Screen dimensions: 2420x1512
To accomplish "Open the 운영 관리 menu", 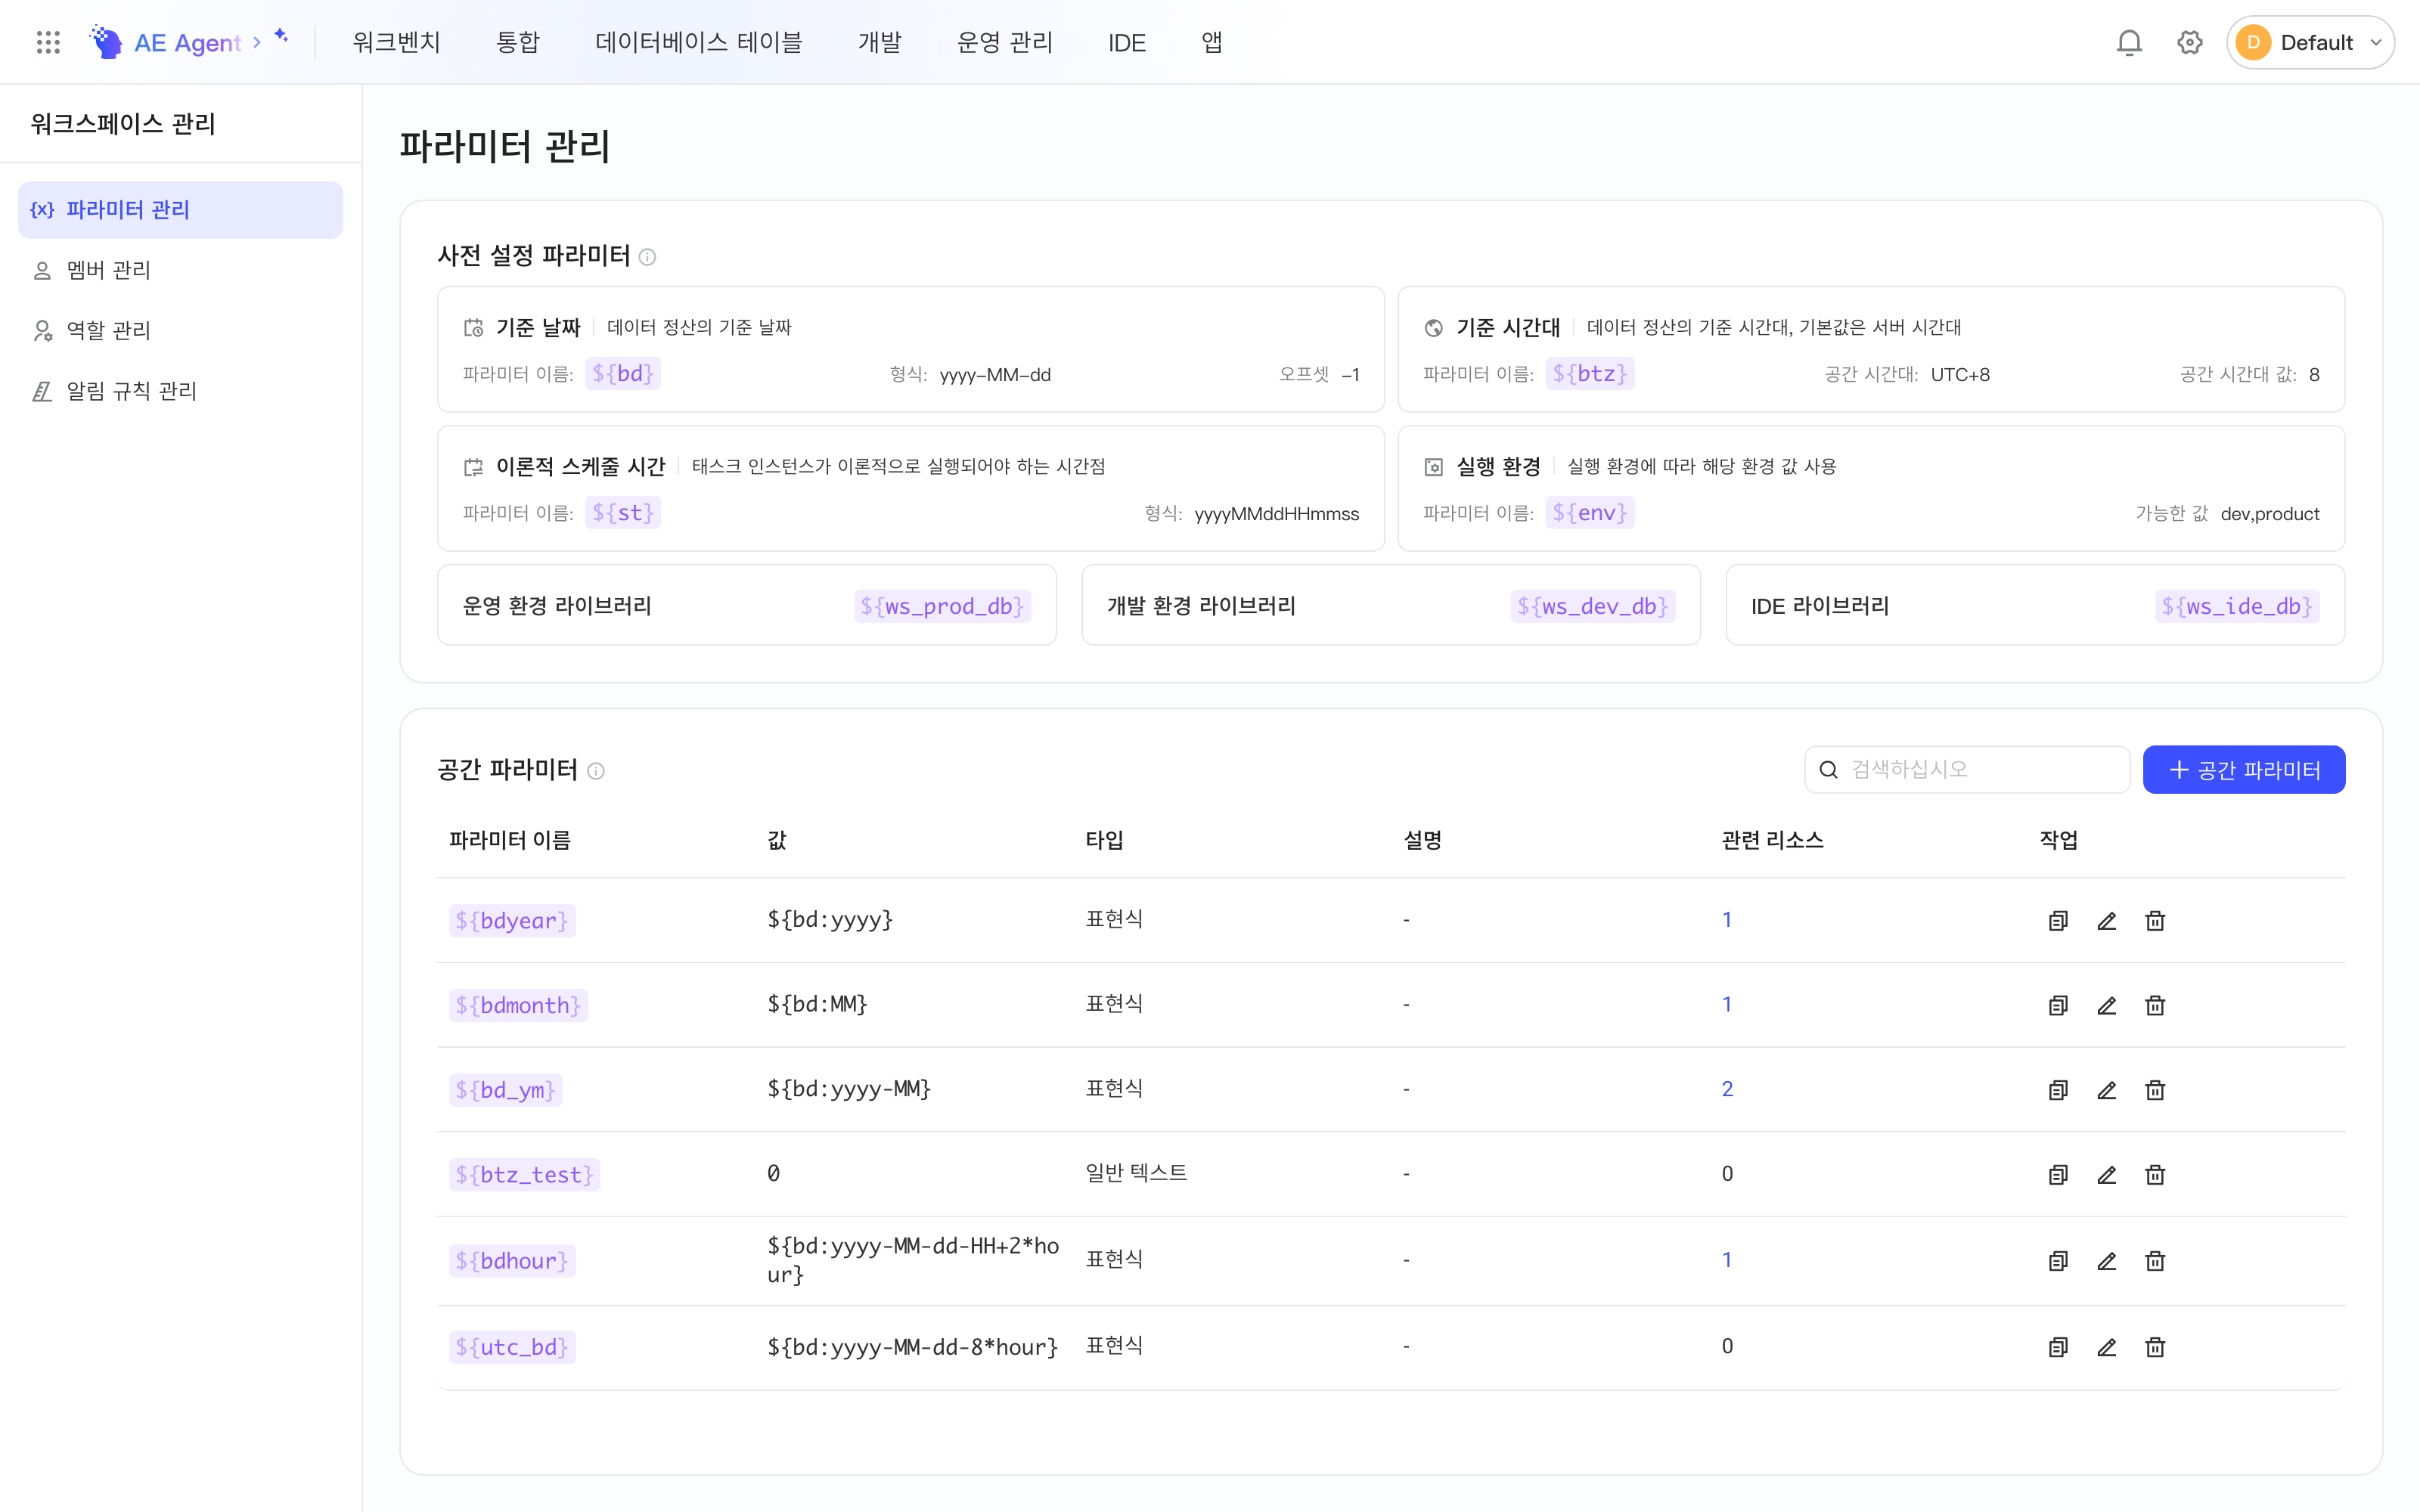I will coord(1004,42).
